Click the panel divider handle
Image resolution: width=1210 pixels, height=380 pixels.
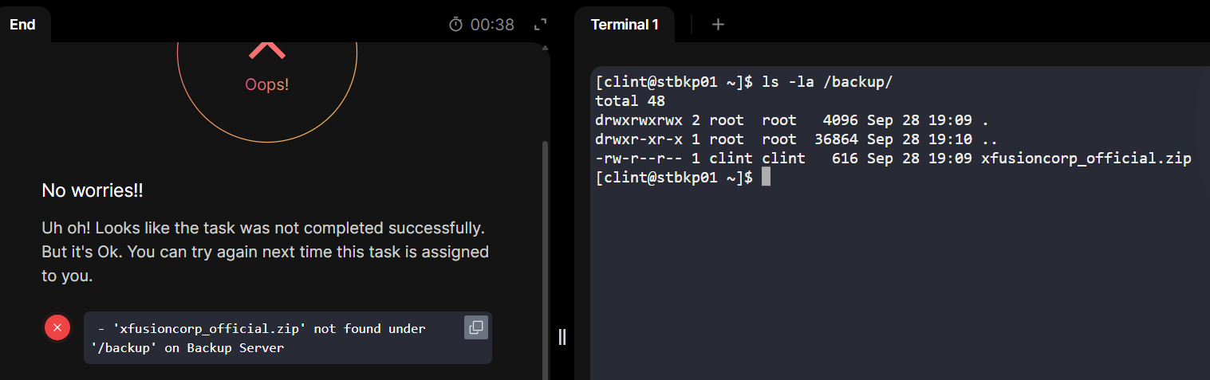[x=562, y=337]
